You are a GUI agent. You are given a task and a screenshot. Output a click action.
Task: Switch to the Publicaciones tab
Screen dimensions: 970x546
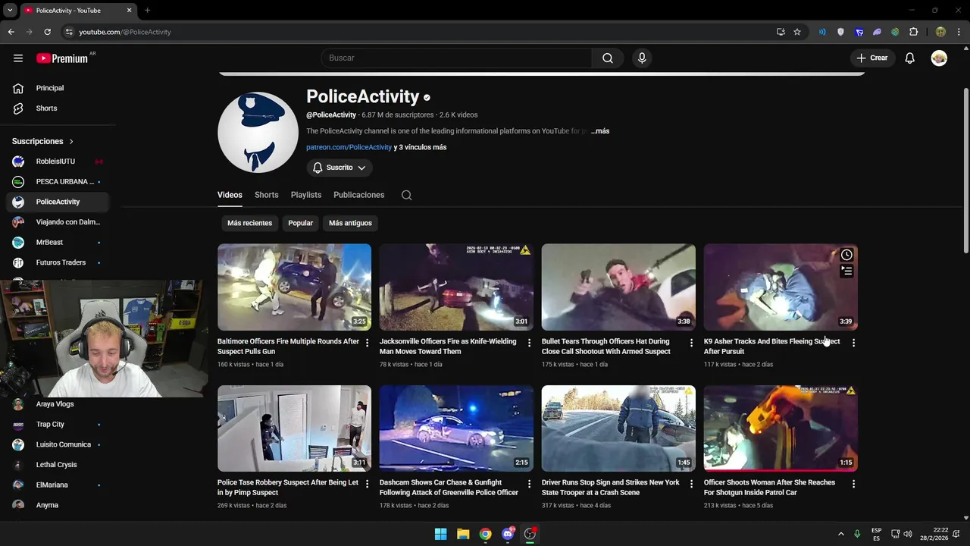click(x=358, y=195)
